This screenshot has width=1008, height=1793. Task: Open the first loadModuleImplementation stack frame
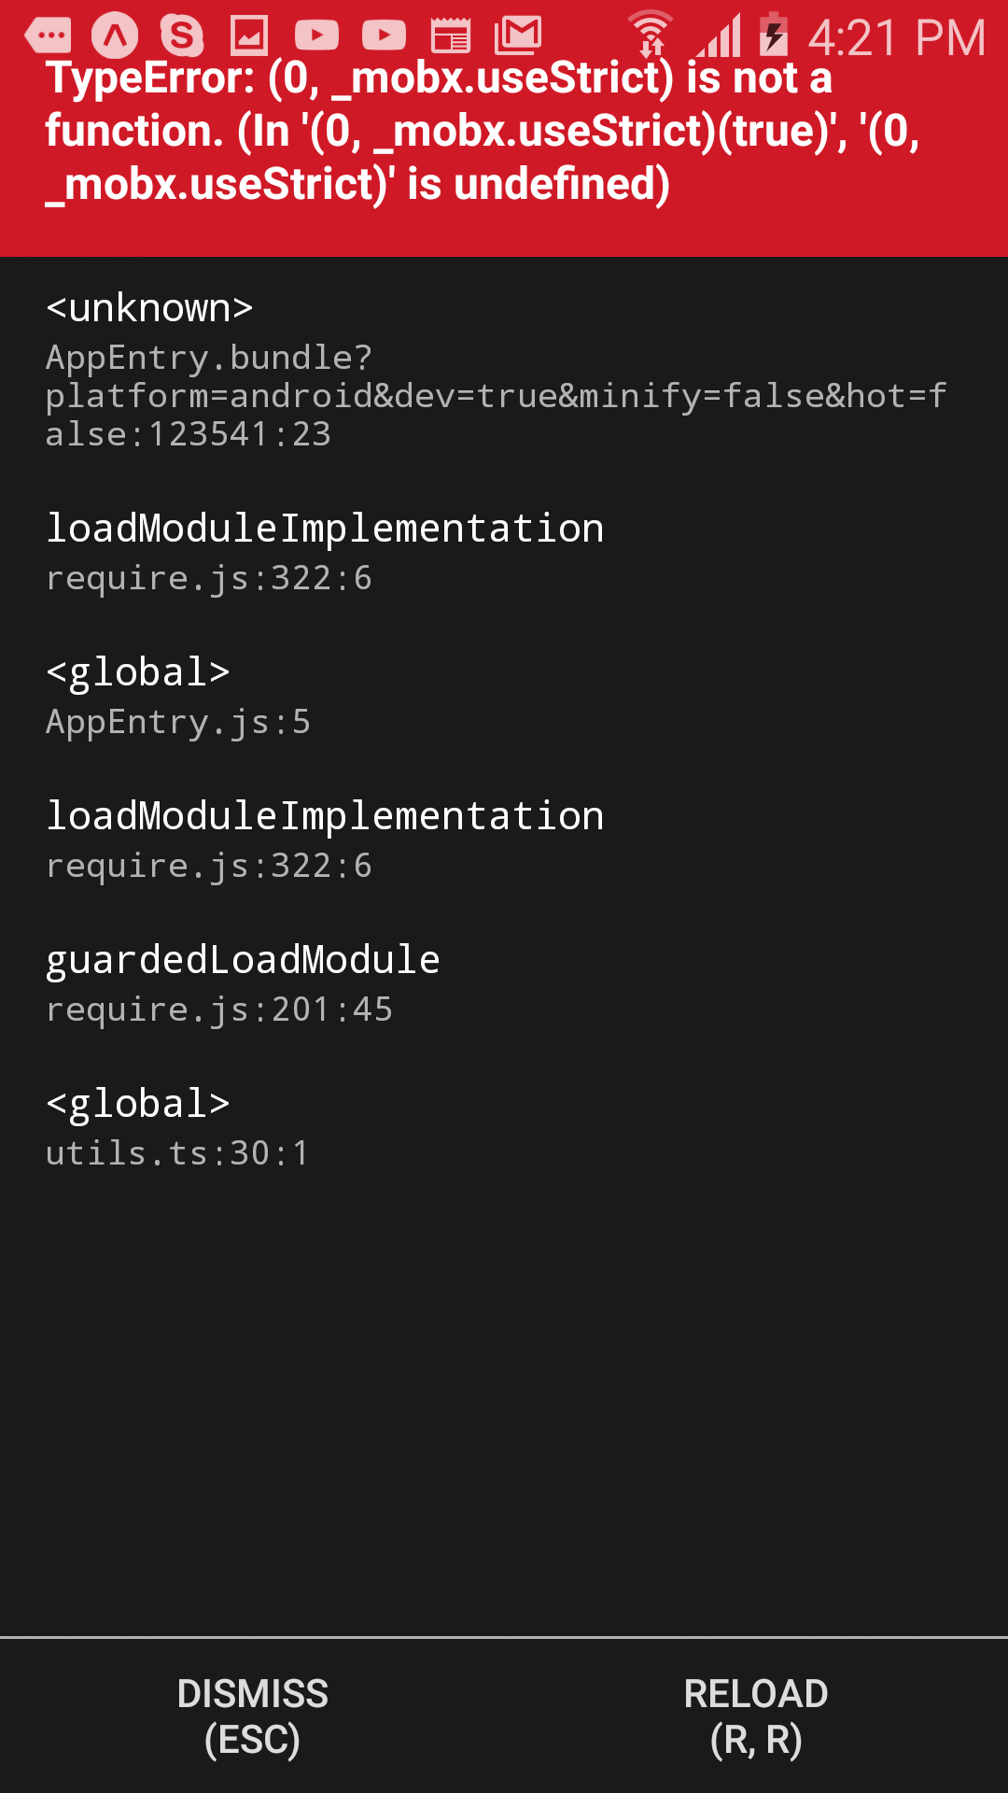[x=326, y=551]
